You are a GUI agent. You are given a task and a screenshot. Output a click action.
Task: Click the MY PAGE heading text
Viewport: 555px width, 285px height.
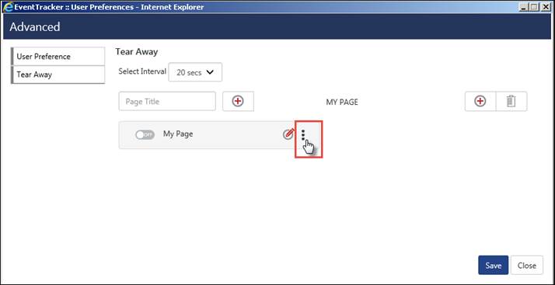coord(342,103)
